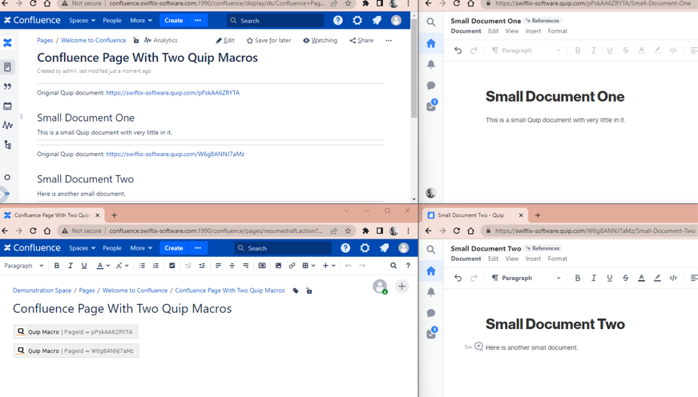The image size is (698, 397).
Task: Open page restrictions lock icon in editor breadcrumb
Action: point(309,291)
